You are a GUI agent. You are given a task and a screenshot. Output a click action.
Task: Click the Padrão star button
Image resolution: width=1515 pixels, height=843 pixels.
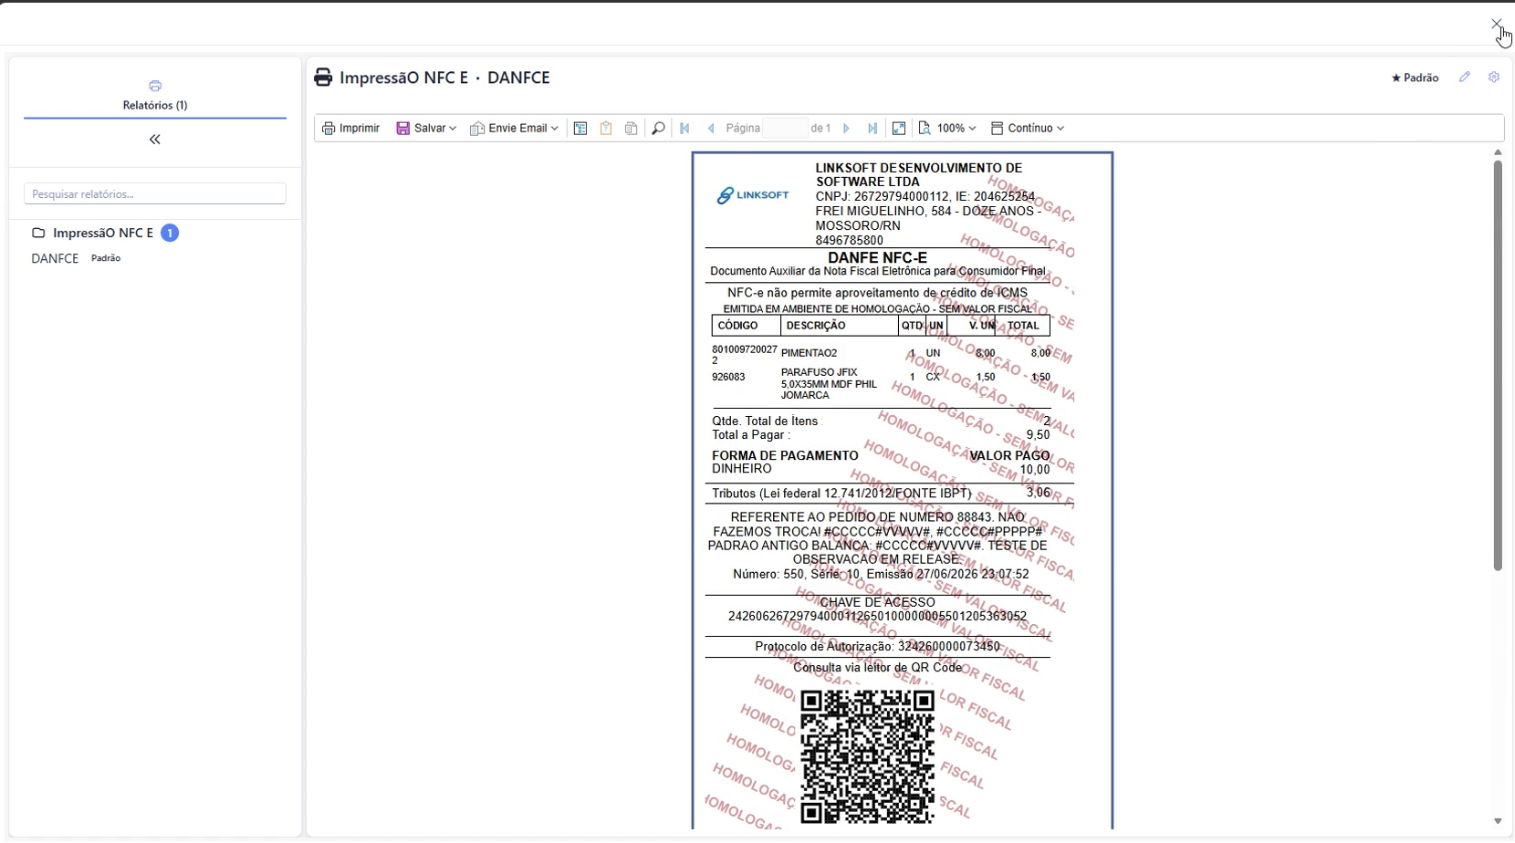[1415, 78]
